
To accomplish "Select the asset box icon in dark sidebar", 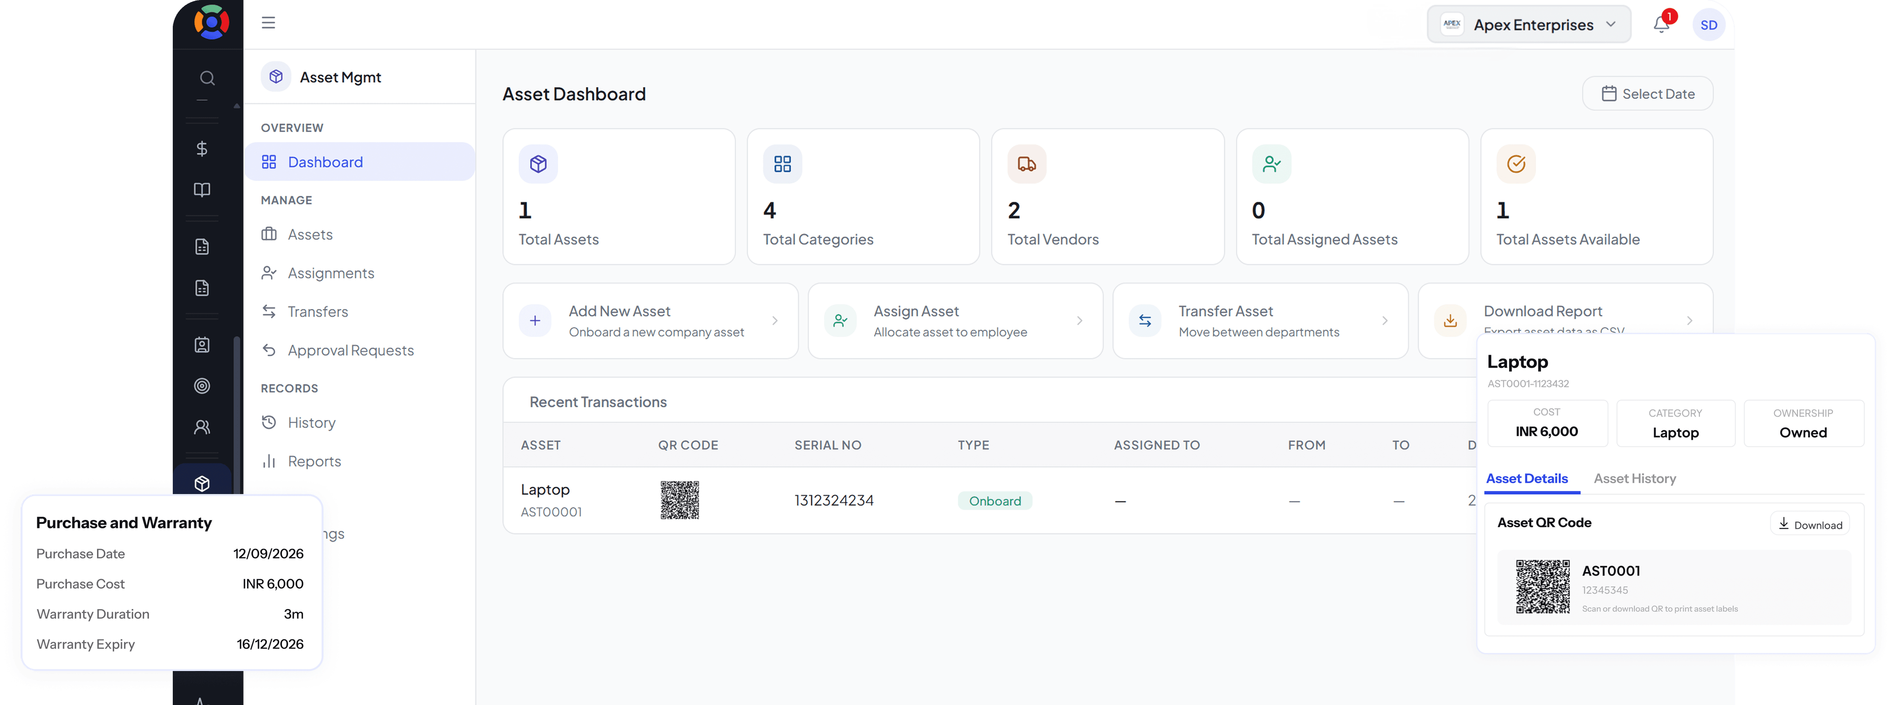I will click(x=202, y=483).
